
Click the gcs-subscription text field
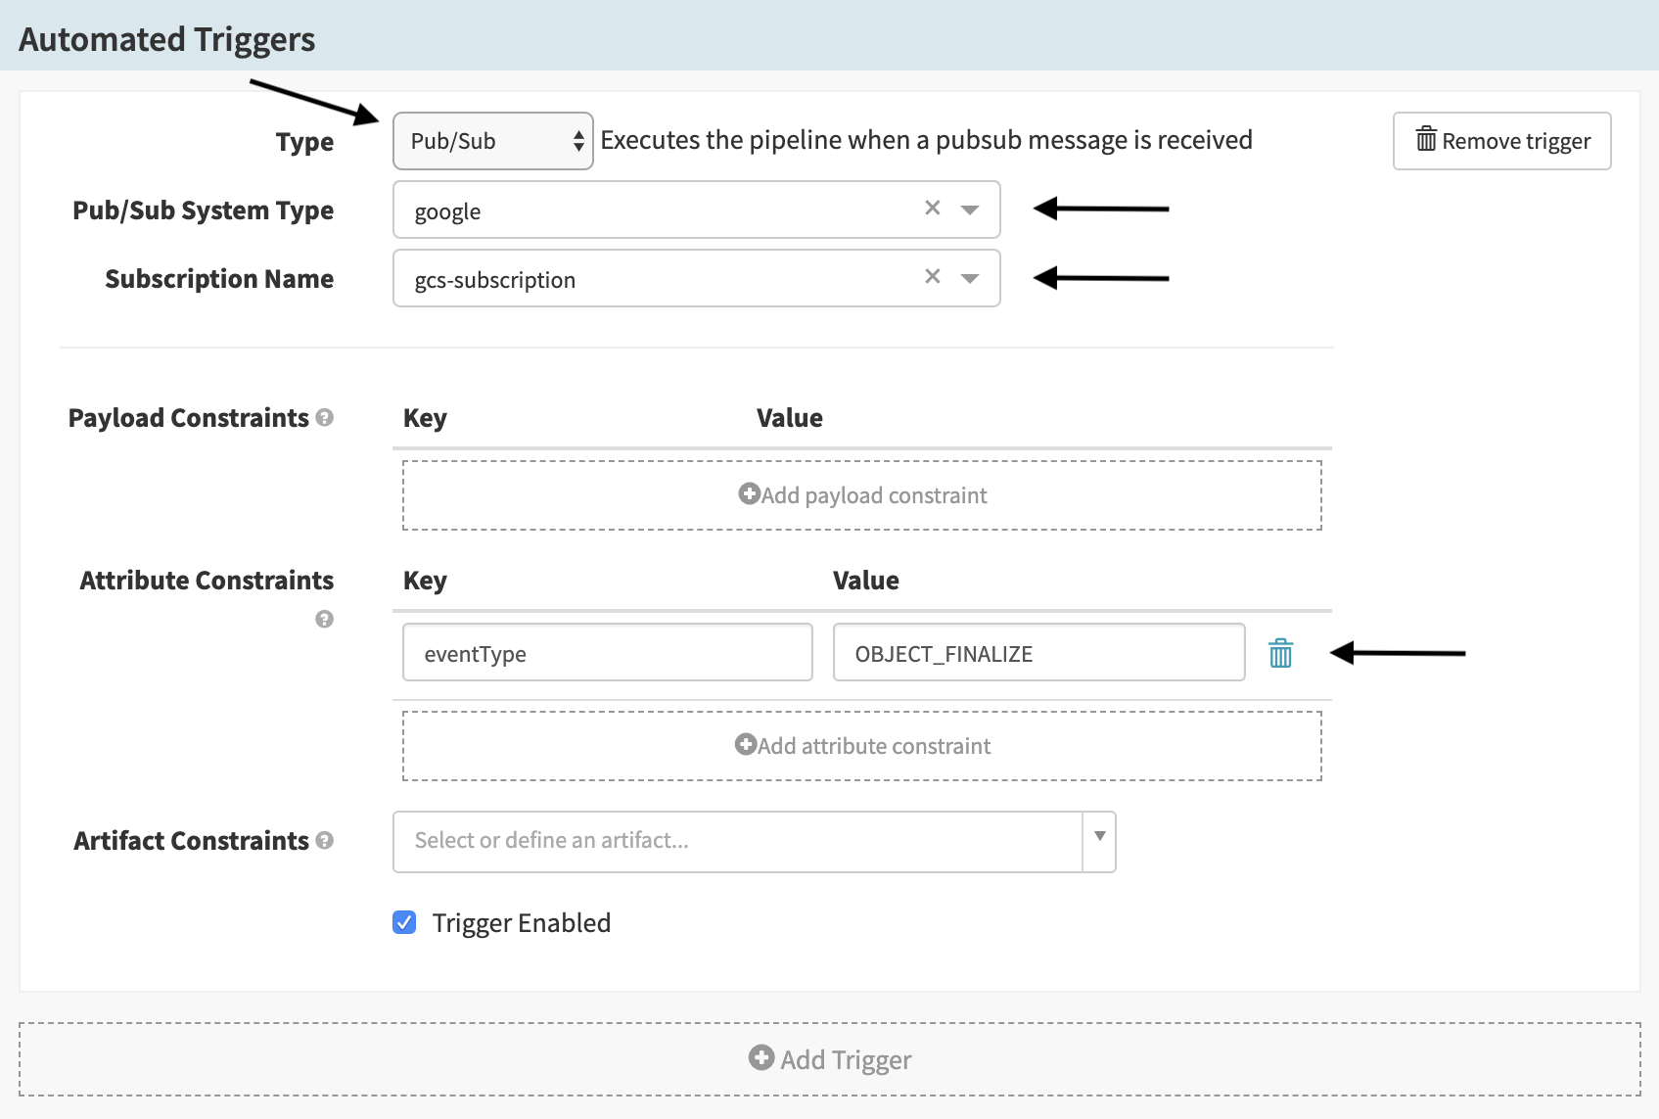coord(656,279)
